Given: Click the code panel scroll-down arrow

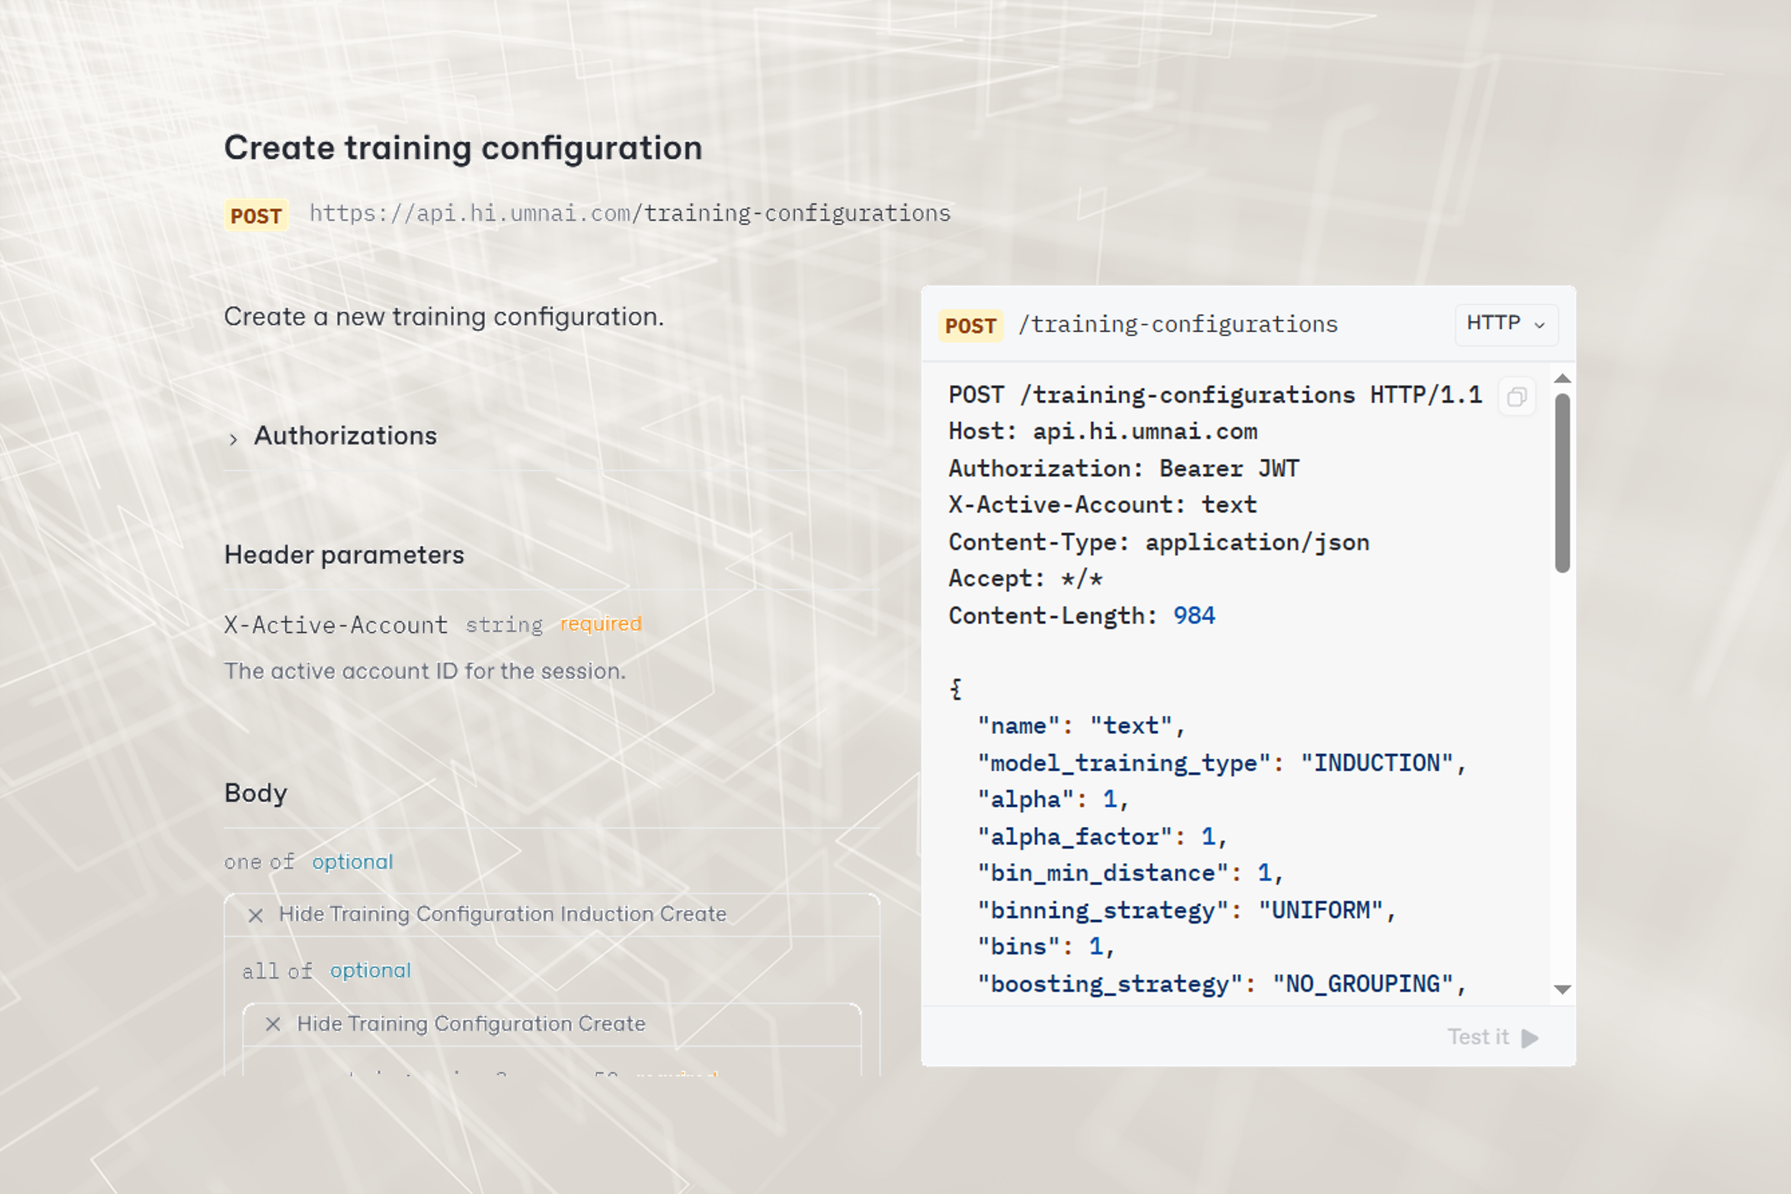Looking at the screenshot, I should (1562, 989).
